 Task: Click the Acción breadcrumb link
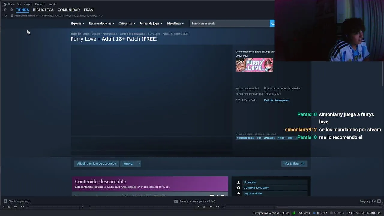[96, 34]
